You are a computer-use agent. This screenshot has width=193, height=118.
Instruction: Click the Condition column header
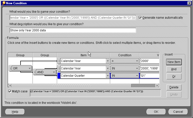[x=125, y=55]
